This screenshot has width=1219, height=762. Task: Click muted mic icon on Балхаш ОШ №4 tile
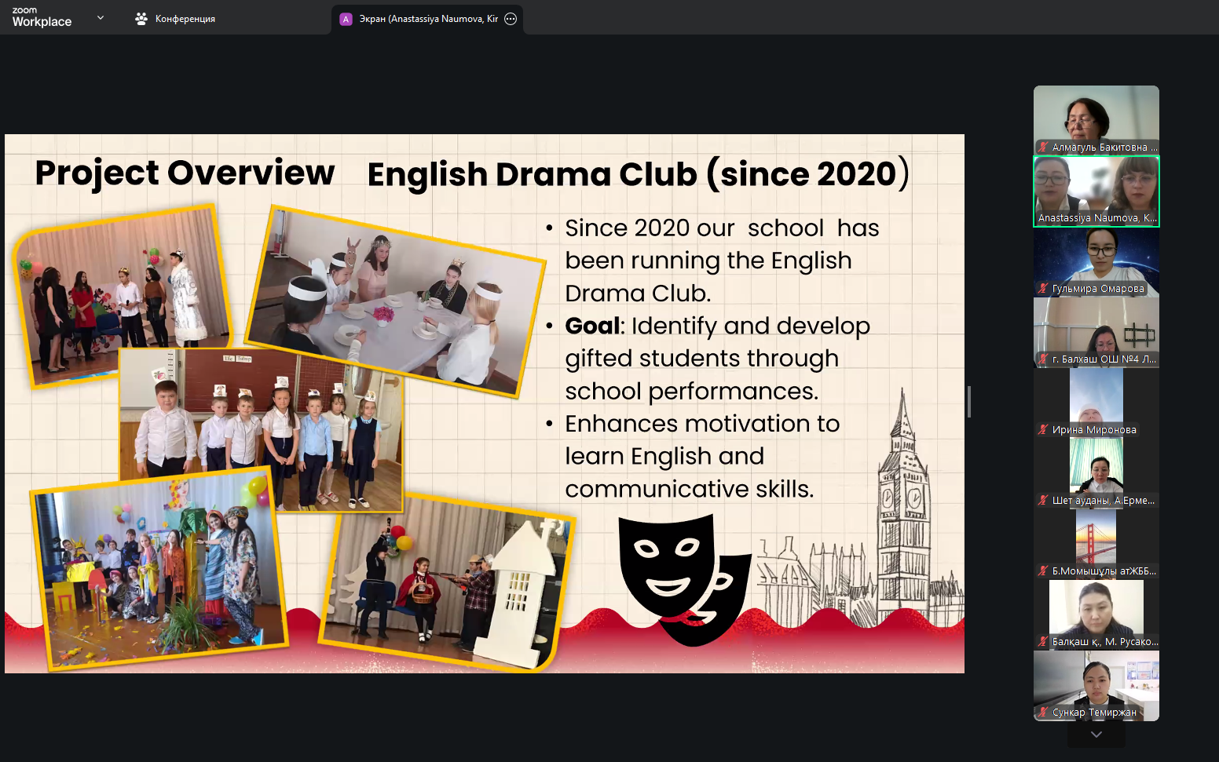coord(1043,359)
